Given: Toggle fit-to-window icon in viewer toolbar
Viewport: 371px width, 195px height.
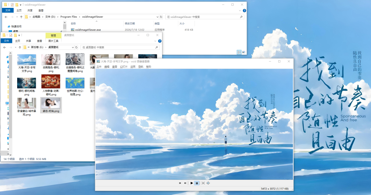Looking at the screenshot, I should (203, 183).
